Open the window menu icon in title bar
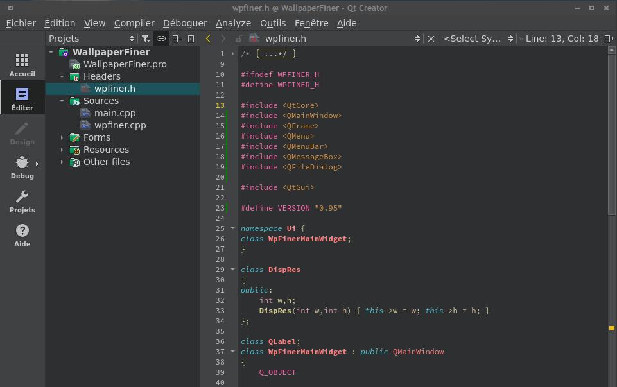Screen dimensions: 617x387 (10, 8)
